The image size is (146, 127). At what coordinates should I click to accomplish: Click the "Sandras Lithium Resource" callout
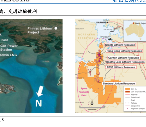(119, 83)
